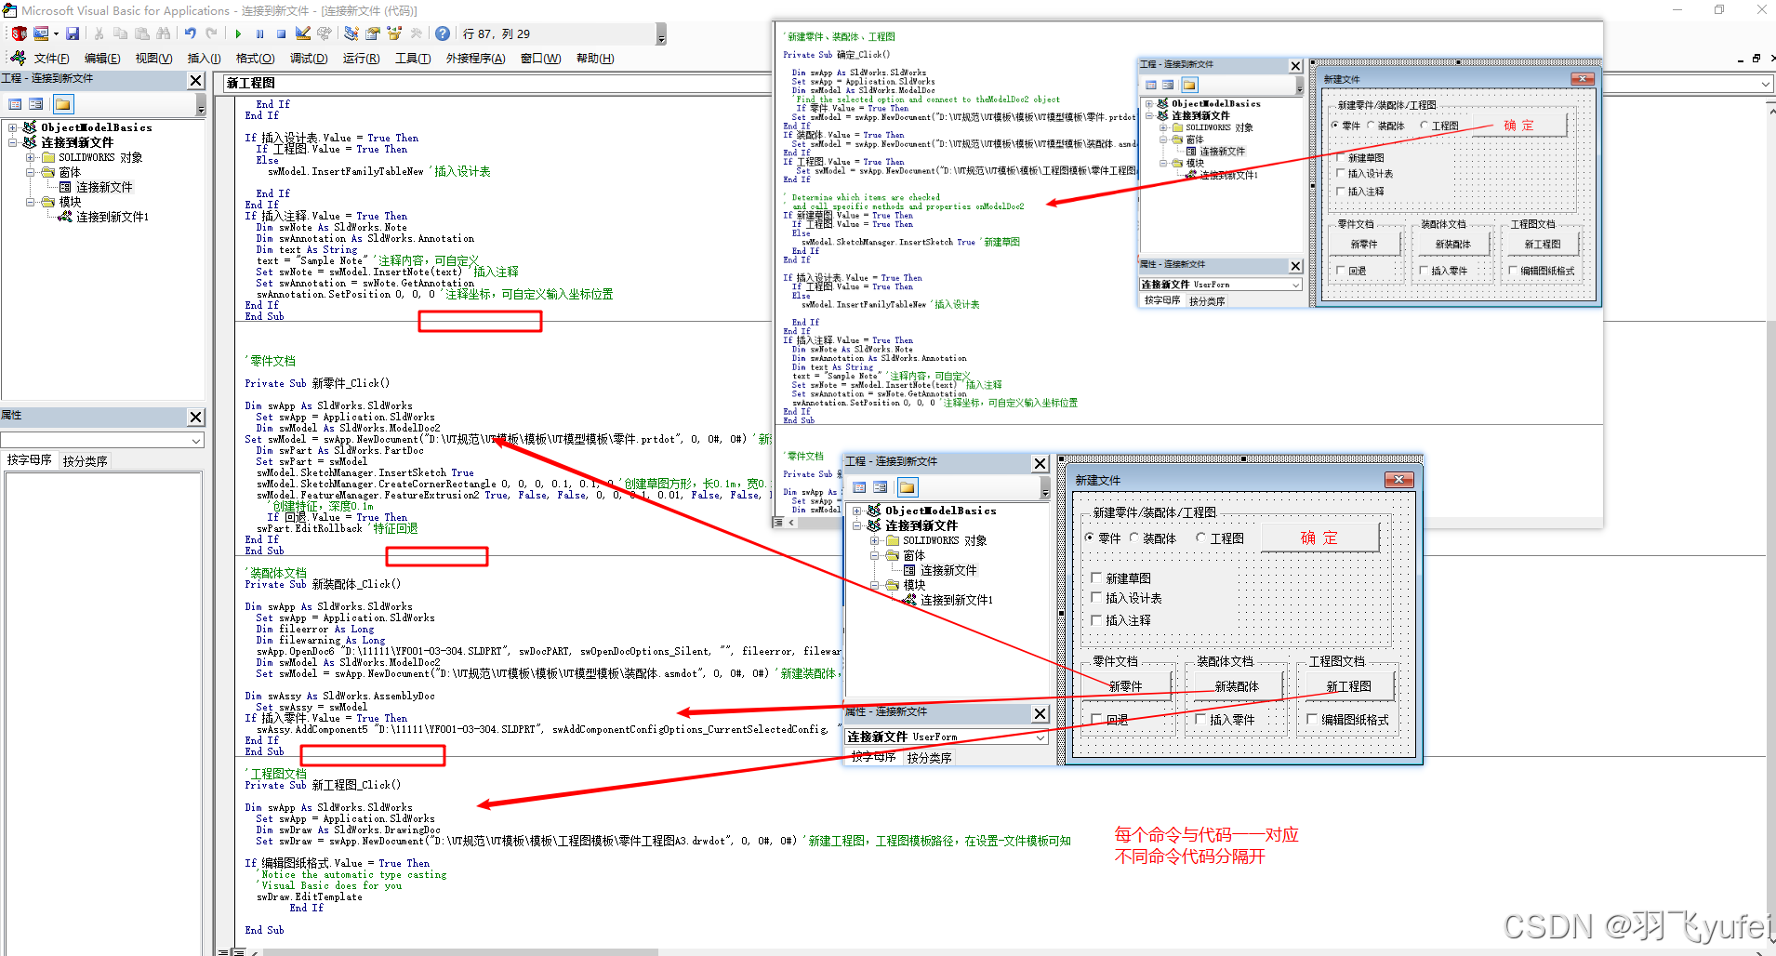Open the Object Browser icon
1776x956 pixels.
tap(394, 33)
